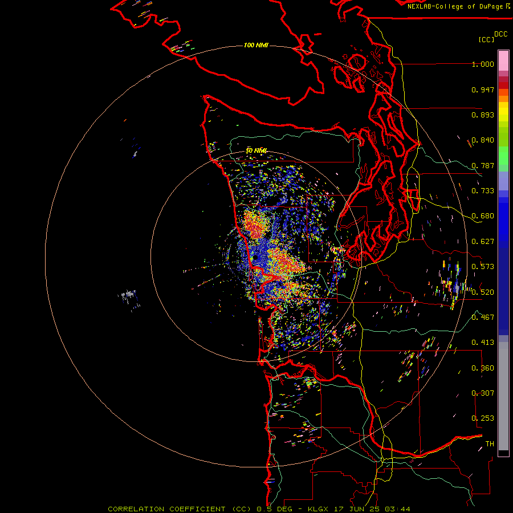Click the 0.733 legend value
Viewport: 513px width, 513px height.
[483, 191]
